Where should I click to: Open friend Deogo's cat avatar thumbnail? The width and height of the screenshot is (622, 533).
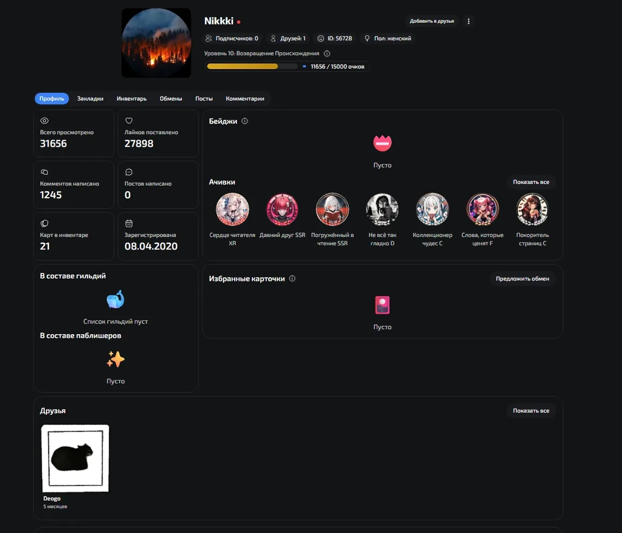point(75,458)
